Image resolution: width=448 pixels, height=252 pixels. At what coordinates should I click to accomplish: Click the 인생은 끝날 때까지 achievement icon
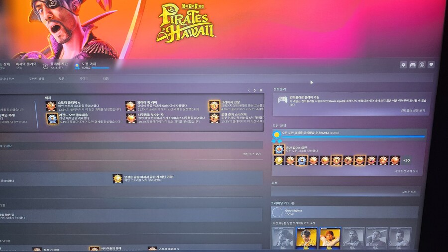117,178
